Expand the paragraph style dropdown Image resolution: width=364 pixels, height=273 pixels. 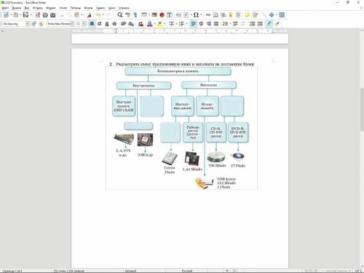click(28, 24)
